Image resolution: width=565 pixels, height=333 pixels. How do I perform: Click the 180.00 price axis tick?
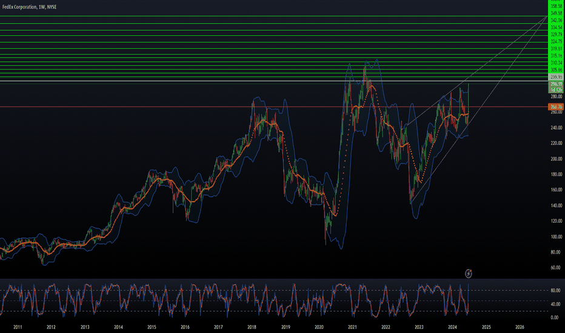coord(557,174)
